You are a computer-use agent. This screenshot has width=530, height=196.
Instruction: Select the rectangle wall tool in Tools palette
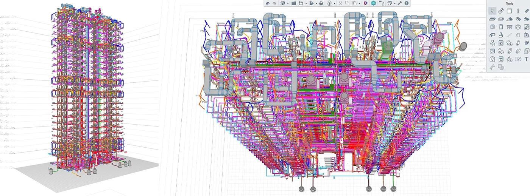click(510, 11)
